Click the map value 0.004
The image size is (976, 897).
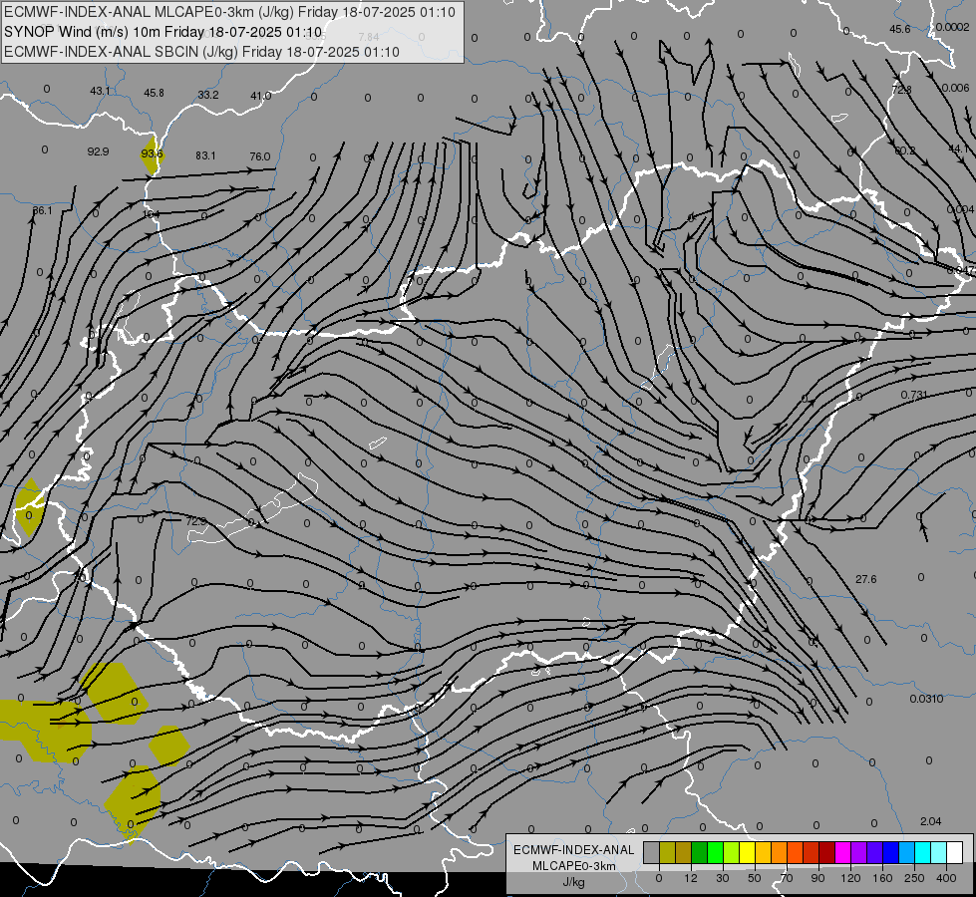(x=960, y=209)
